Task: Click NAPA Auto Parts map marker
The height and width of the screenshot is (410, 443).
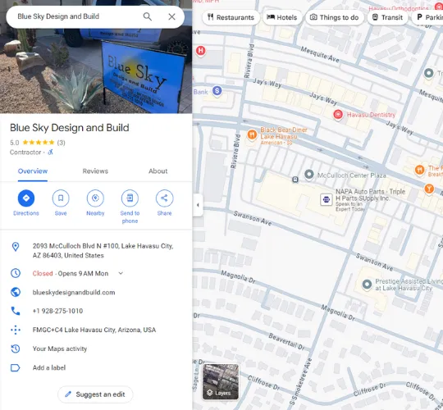Action: point(326,199)
